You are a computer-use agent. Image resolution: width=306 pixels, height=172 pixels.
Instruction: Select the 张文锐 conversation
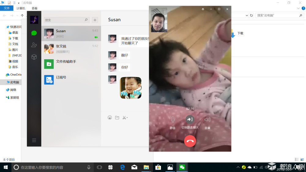(71, 49)
